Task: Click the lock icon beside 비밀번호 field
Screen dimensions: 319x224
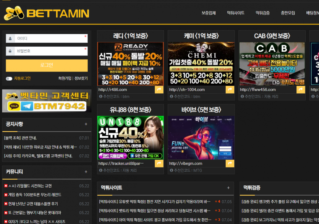Action: click(x=10, y=51)
